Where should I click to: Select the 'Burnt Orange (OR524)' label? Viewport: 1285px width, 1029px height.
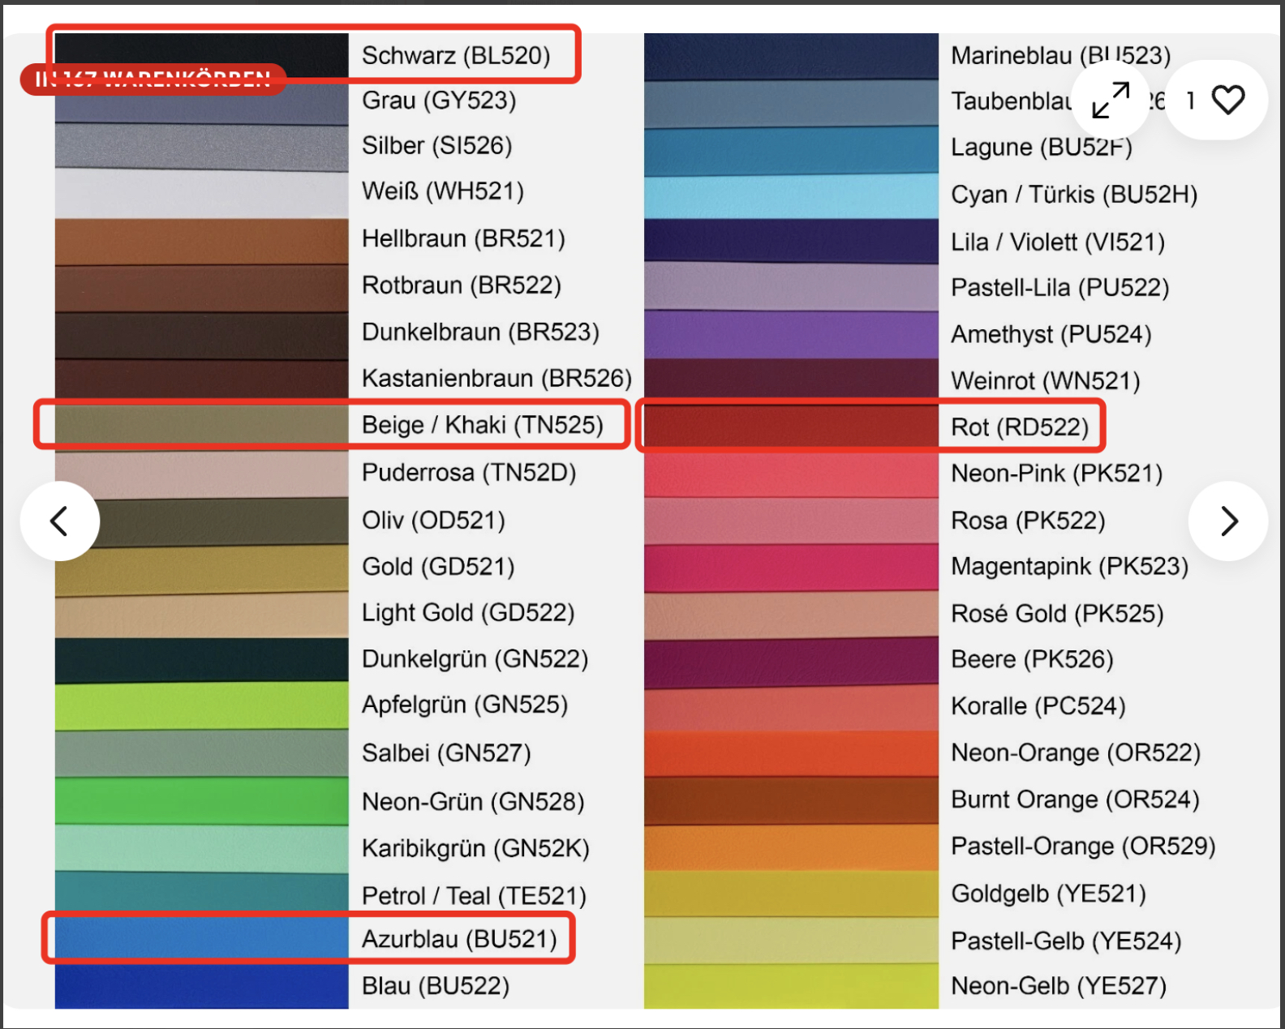pos(1075,800)
